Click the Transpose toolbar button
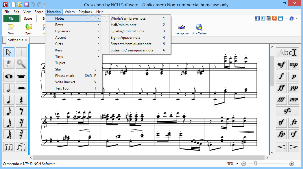Screen dimensions: 303x169 tap(181, 29)
